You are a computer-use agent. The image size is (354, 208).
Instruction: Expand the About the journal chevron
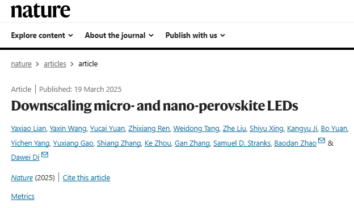tap(151, 35)
